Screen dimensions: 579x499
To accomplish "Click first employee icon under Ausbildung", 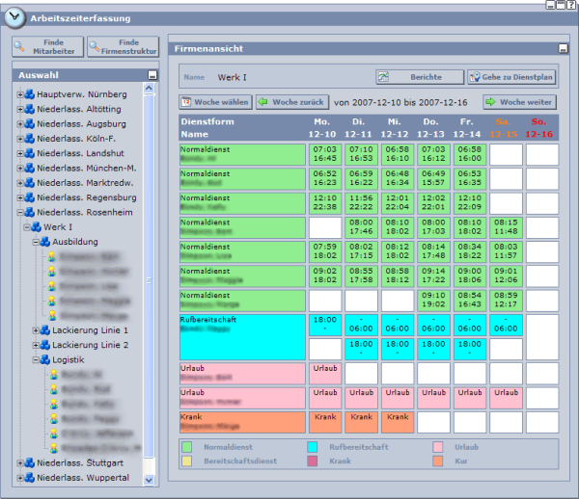I will coord(52,256).
